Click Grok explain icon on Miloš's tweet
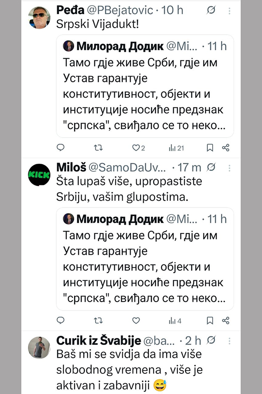Screen dimensions: 262x394 click(x=211, y=167)
